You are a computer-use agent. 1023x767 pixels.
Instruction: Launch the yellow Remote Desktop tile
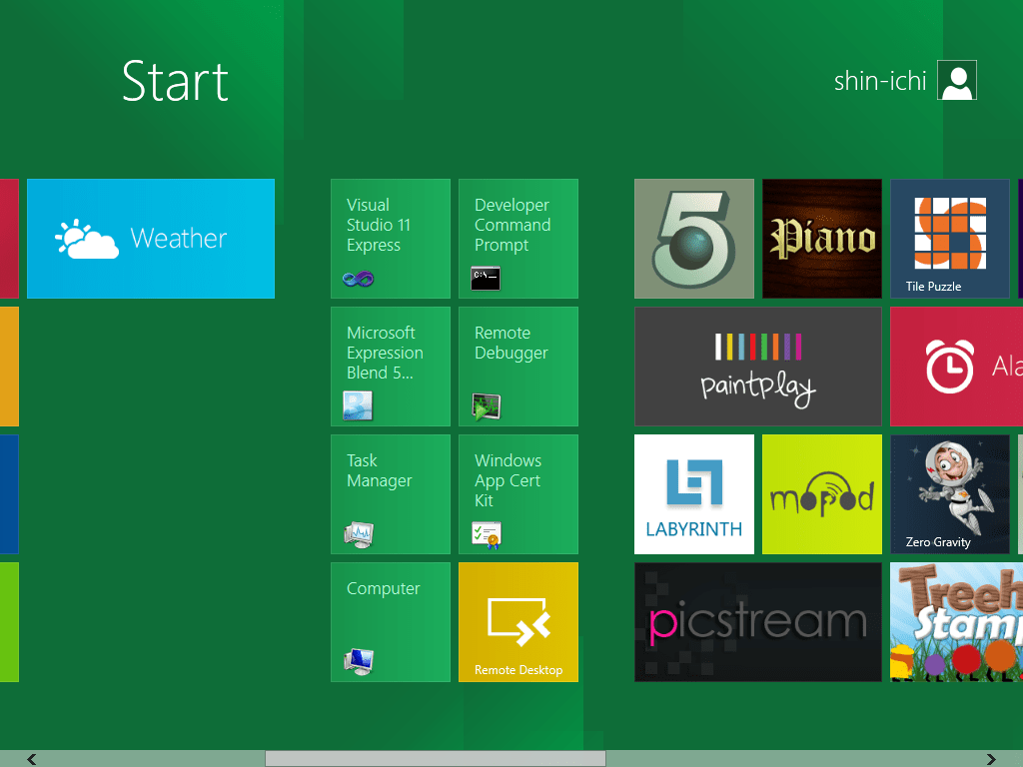[518, 621]
